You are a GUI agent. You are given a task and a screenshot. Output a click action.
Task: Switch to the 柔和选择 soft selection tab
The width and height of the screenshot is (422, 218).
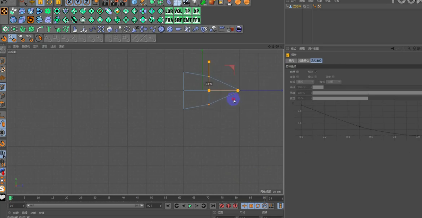tap(316, 61)
